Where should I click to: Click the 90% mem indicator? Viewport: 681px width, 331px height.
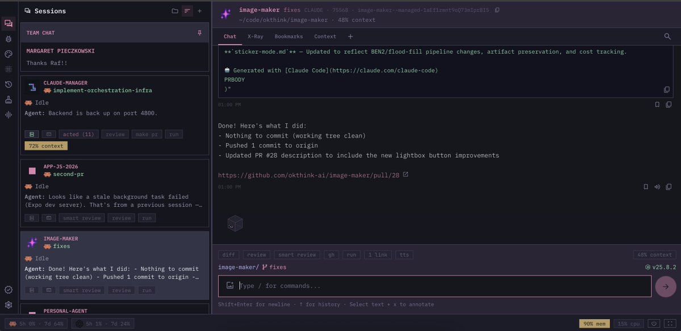tap(594, 324)
